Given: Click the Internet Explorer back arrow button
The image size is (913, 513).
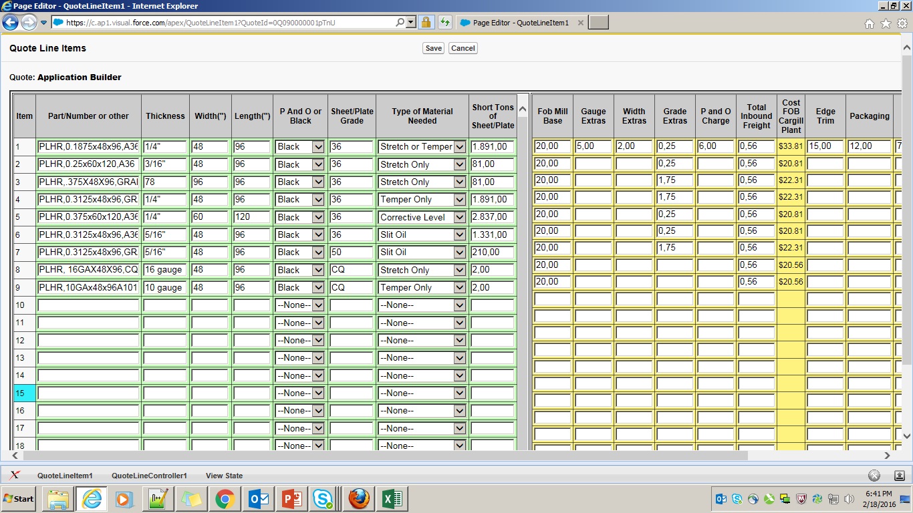Looking at the screenshot, I should [10, 23].
